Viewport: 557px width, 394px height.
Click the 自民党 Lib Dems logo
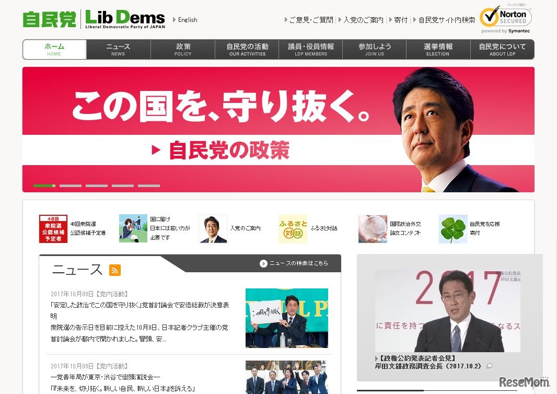pyautogui.click(x=94, y=19)
